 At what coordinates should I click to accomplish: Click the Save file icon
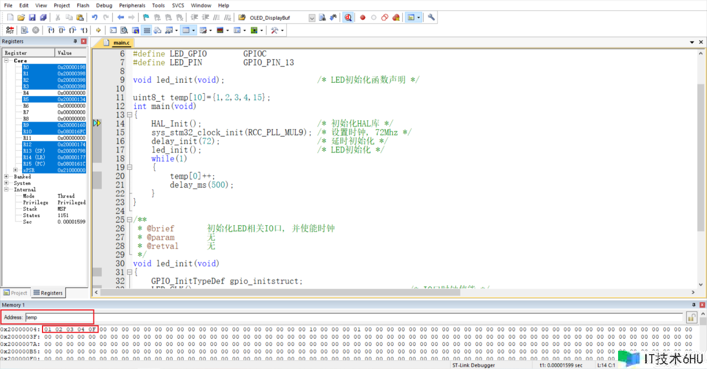point(32,18)
